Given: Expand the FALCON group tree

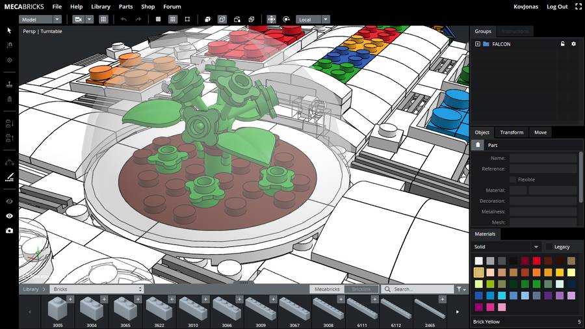Looking at the screenshot, I should tap(478, 44).
